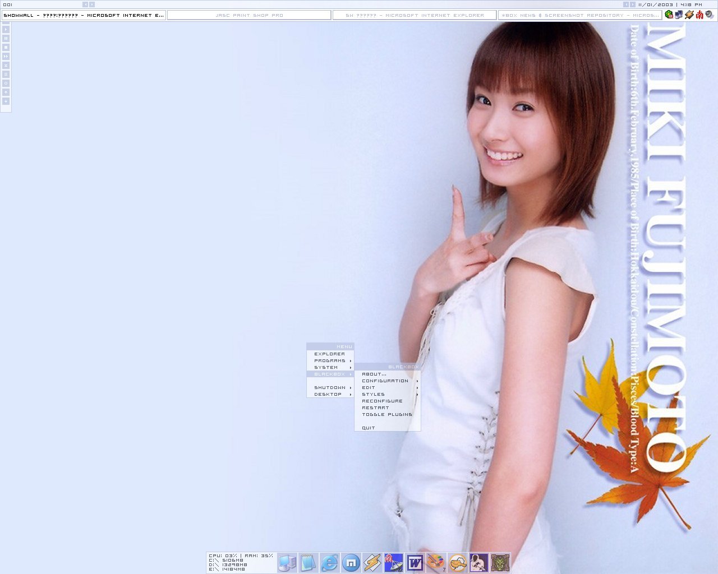Click the eject button in left strip
The image size is (718, 574).
(x=6, y=65)
